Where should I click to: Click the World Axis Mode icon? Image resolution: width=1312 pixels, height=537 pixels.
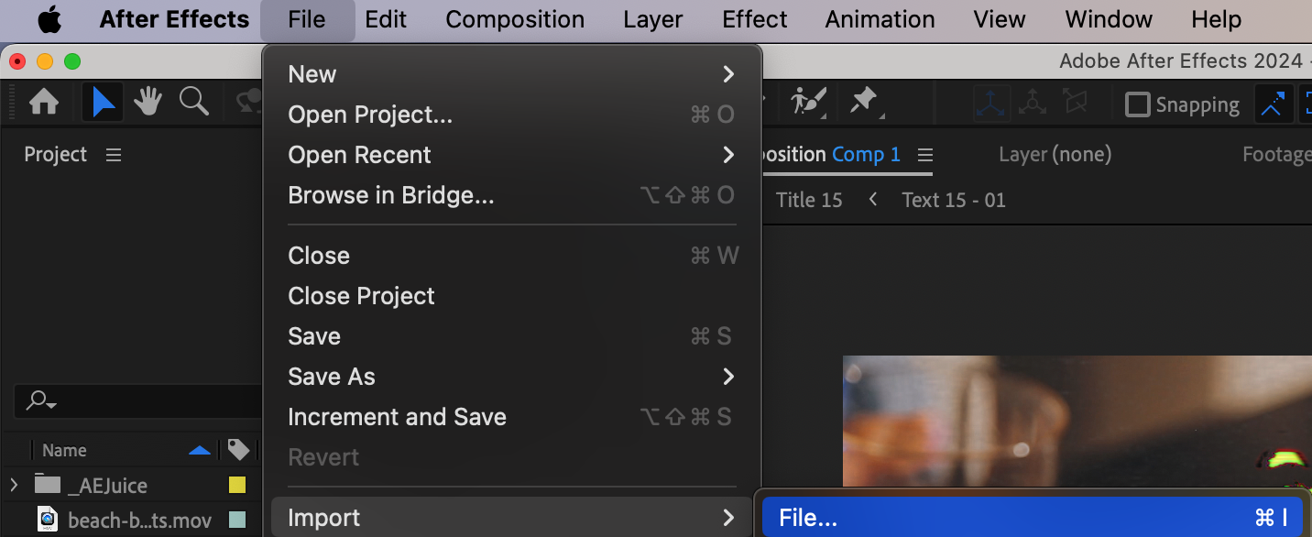(x=1033, y=104)
